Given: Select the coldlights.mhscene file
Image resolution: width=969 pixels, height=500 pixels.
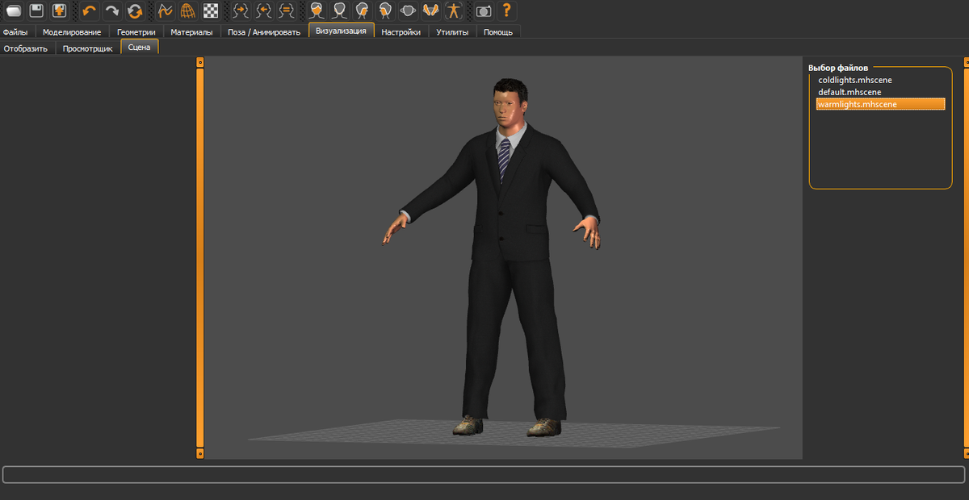Looking at the screenshot, I should 855,80.
